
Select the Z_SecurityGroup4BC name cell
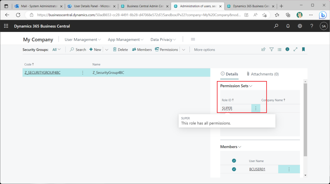108,73
